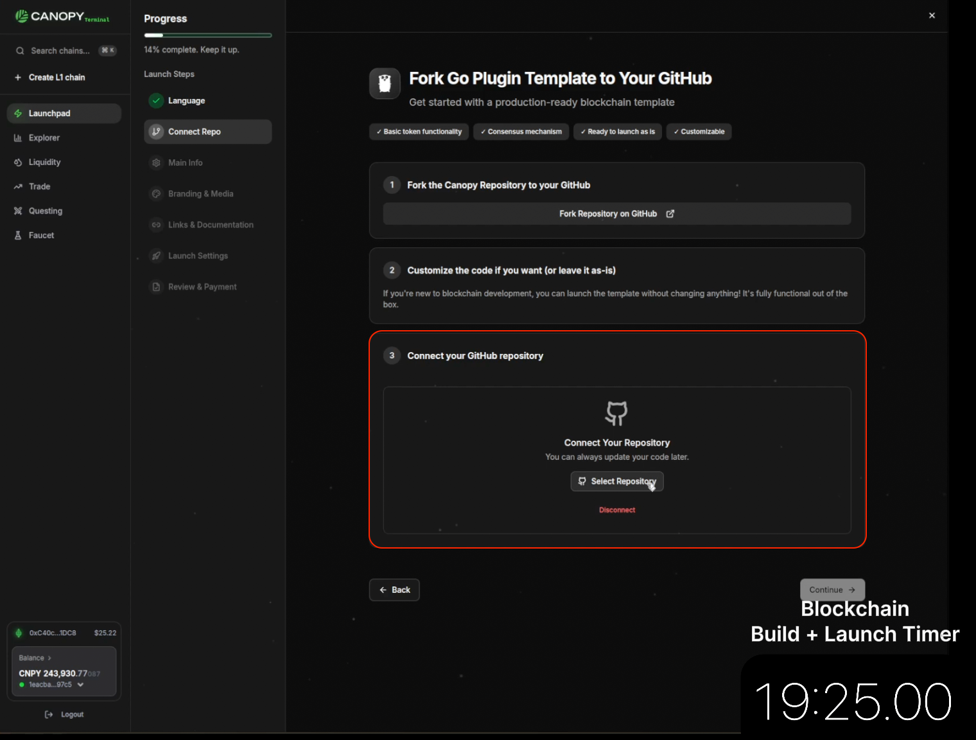
Task: Open the Trade sidebar item
Action: [64, 186]
